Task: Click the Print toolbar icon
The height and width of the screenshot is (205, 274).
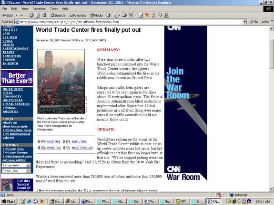Action: click(x=124, y=15)
